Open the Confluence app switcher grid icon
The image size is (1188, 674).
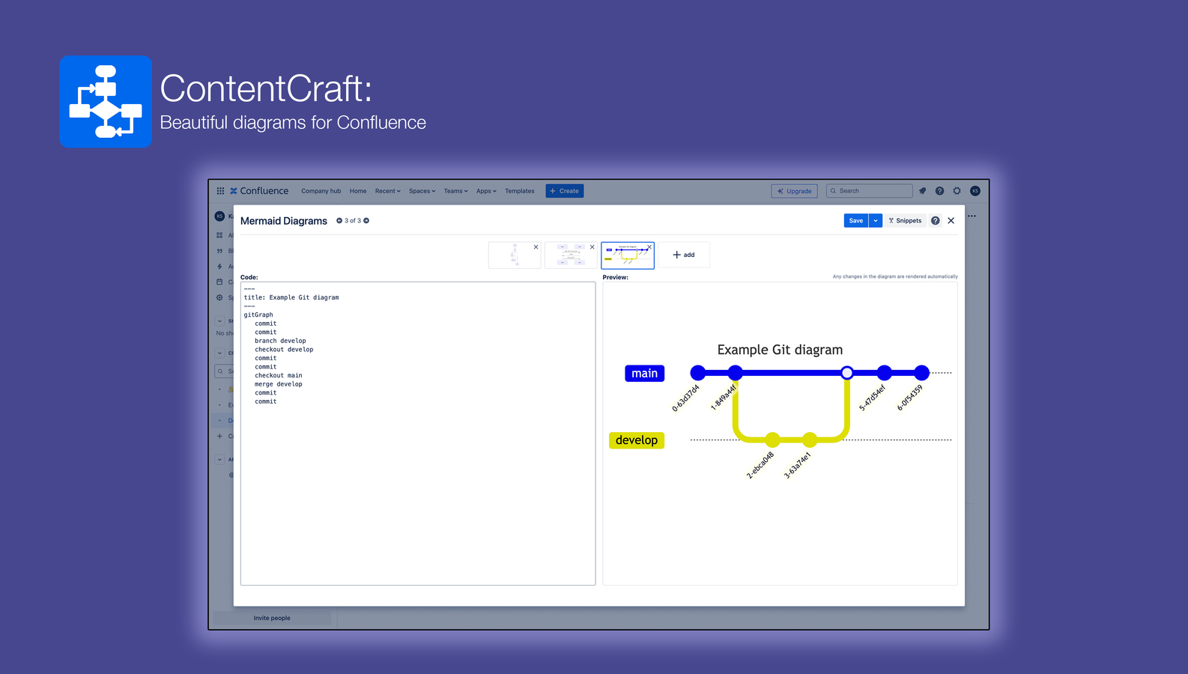pyautogui.click(x=220, y=191)
